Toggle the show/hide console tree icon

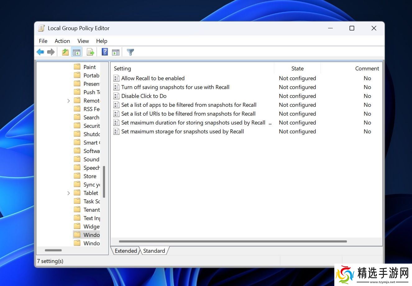(x=76, y=52)
